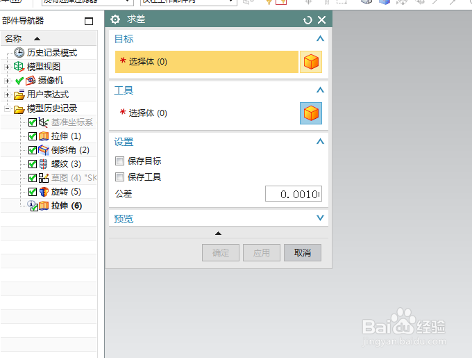The height and width of the screenshot is (358, 472).
Task: Click the 螺纹 (3) thread icon
Action: (x=43, y=164)
